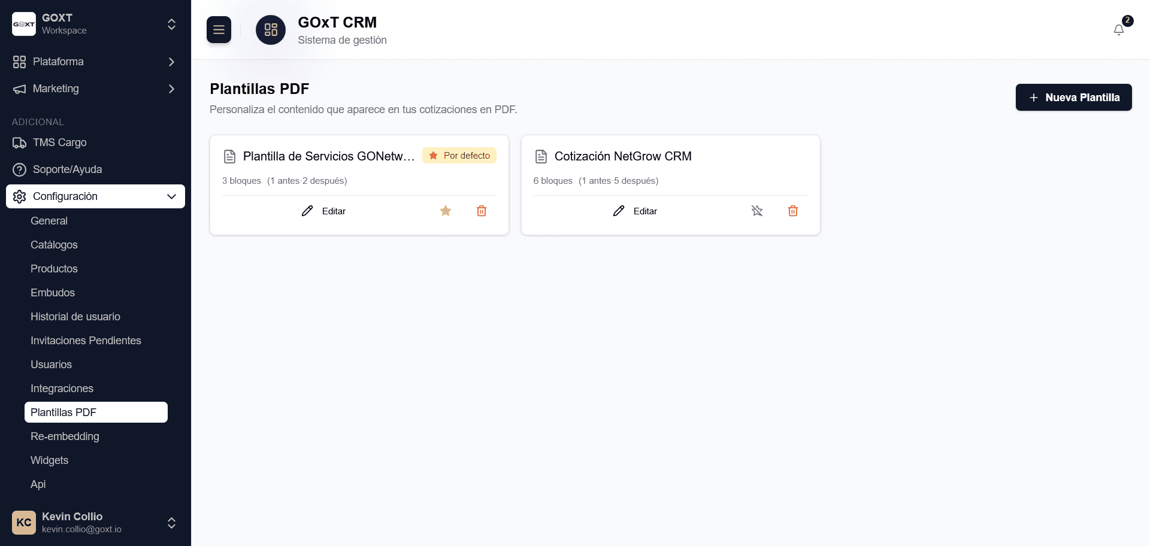Image resolution: width=1150 pixels, height=546 pixels.
Task: Edit Plantilla de Servicios template
Action: 323,211
